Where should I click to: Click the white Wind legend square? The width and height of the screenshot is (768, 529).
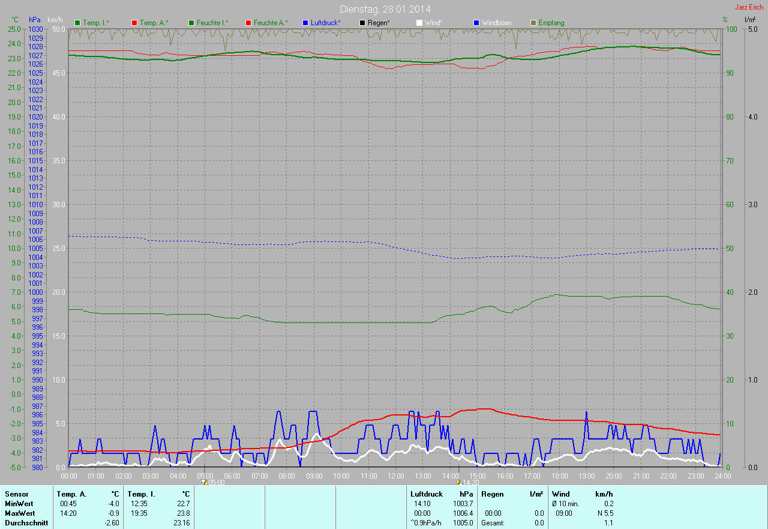pos(419,23)
